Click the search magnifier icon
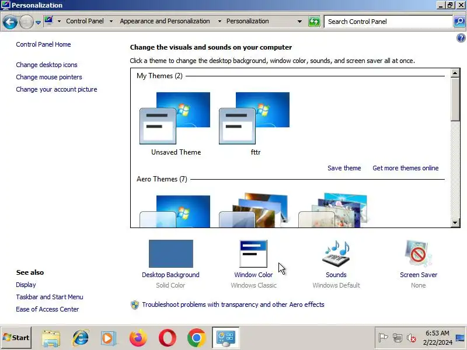The height and width of the screenshot is (350, 467). [459, 22]
